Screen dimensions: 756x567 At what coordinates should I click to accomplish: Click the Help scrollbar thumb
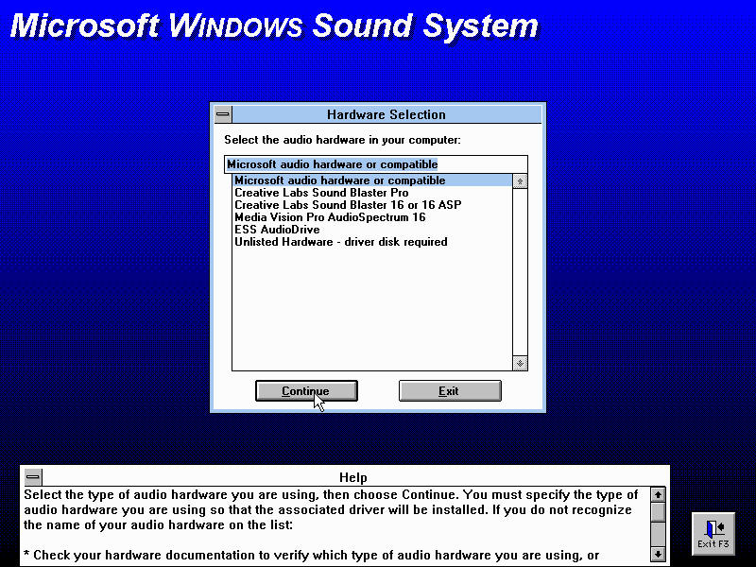659,511
